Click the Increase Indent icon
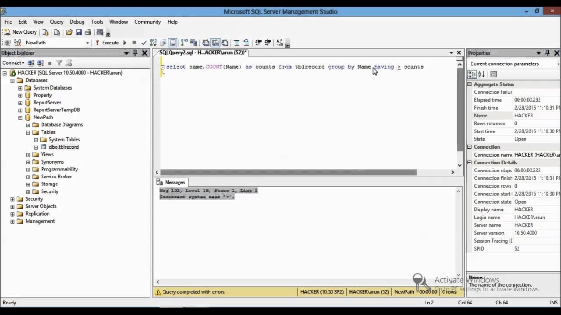Viewport: 561px width, 315px height. [268, 42]
